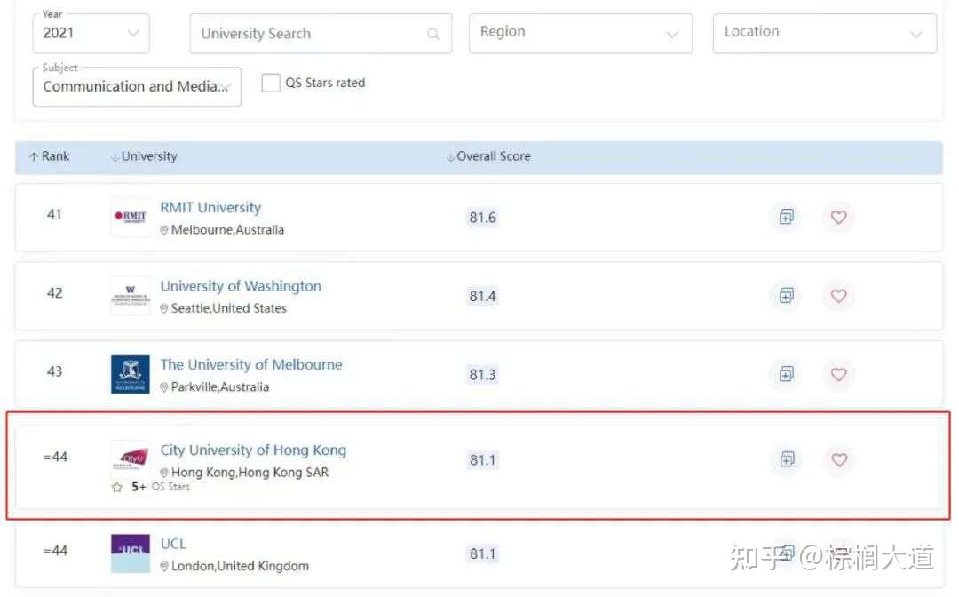Enable the QS Stars rated checkbox
The width and height of the screenshot is (959, 597).
tap(270, 83)
